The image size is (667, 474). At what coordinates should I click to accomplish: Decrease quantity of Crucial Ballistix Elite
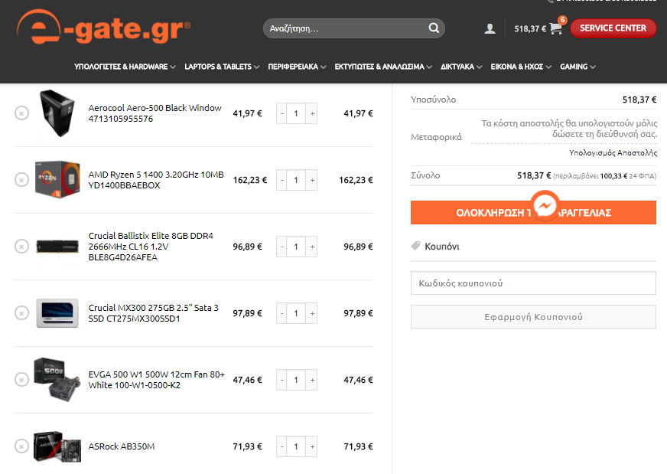click(x=282, y=247)
